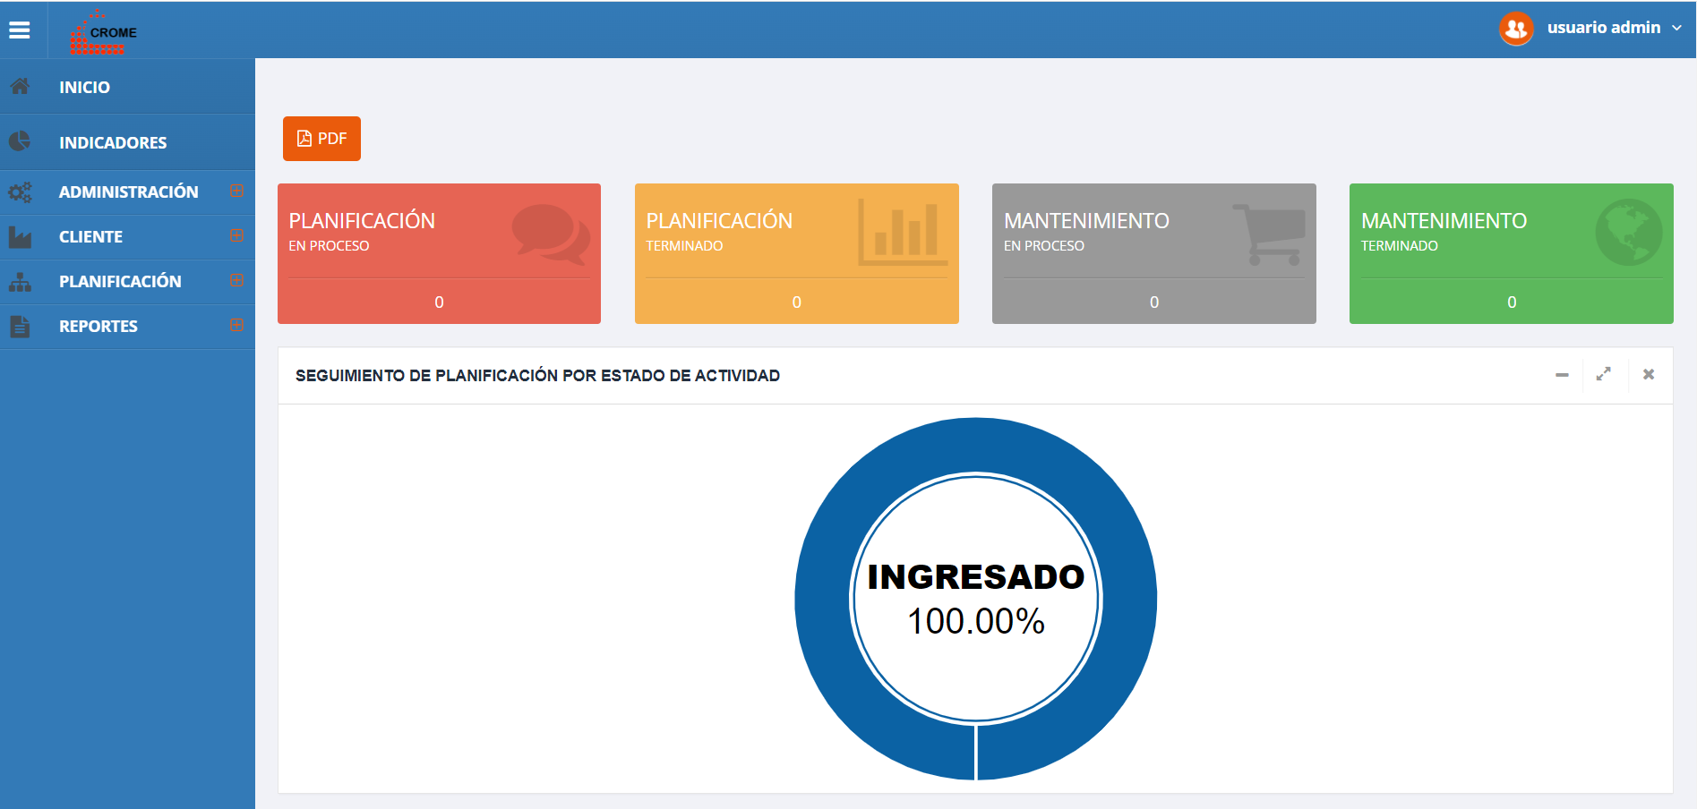Open the INDICADORES menu item
This screenshot has height=809, width=1697.
coord(113,143)
